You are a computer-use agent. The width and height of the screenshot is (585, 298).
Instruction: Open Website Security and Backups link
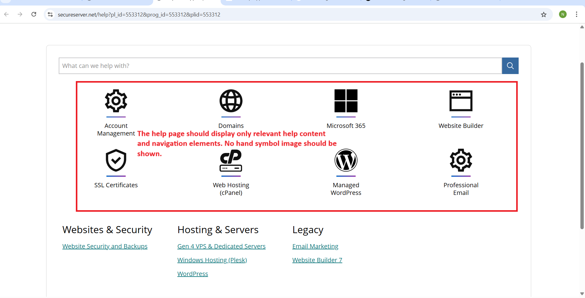click(105, 246)
